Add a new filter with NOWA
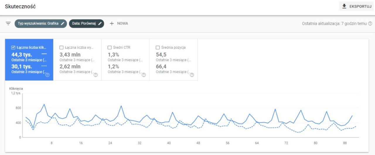Screen dimensions: 375x155 (x=119, y=23)
